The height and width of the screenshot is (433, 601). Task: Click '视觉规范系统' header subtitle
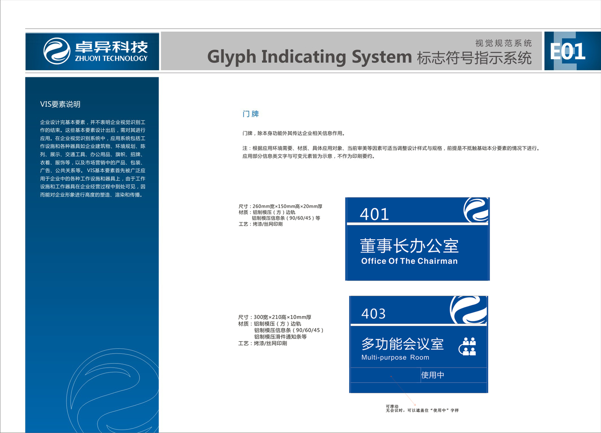coord(503,43)
